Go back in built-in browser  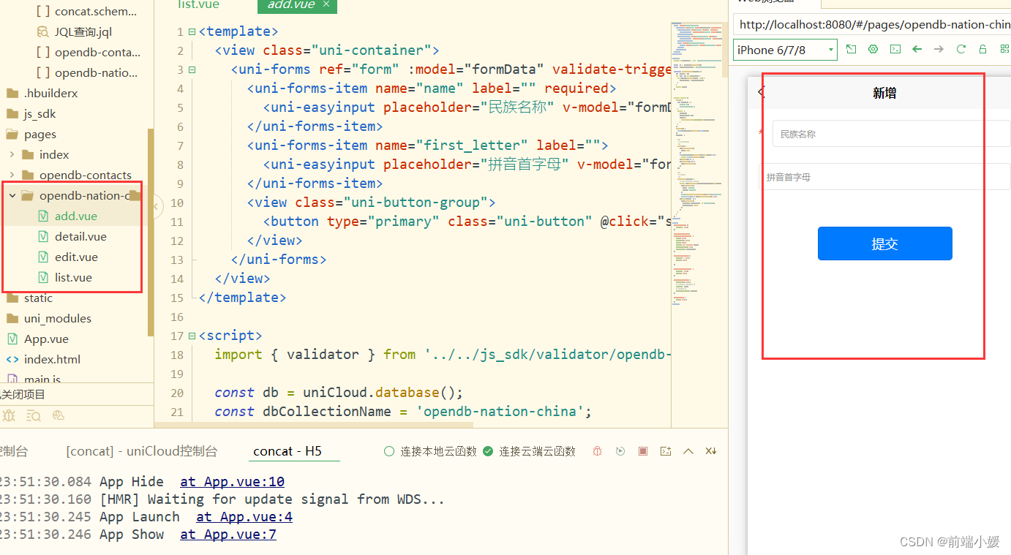(x=917, y=49)
